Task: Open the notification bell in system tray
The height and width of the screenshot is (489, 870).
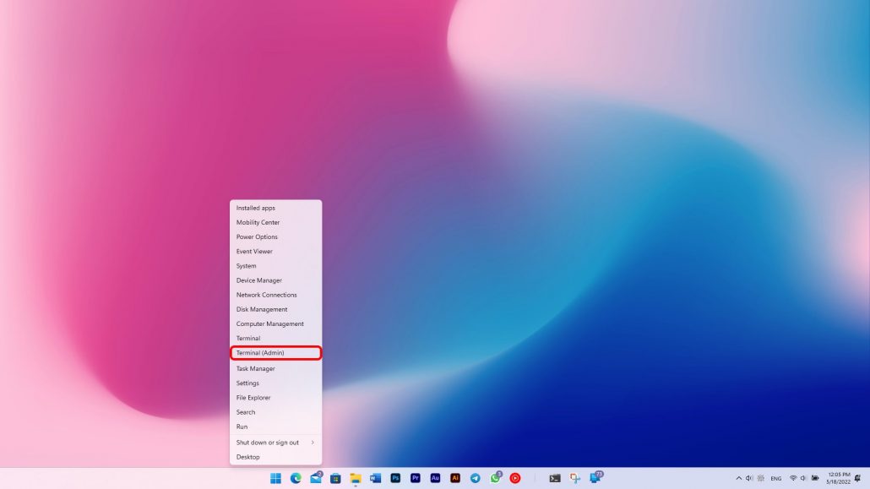Action: point(857,478)
